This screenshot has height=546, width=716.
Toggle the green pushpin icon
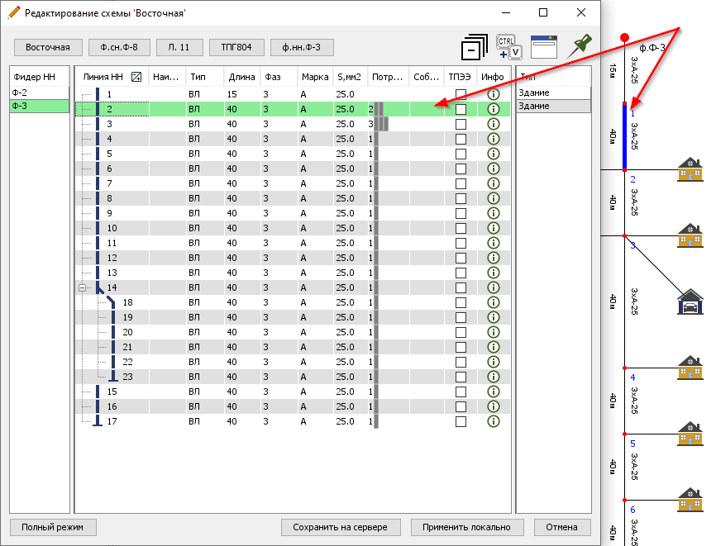click(579, 46)
